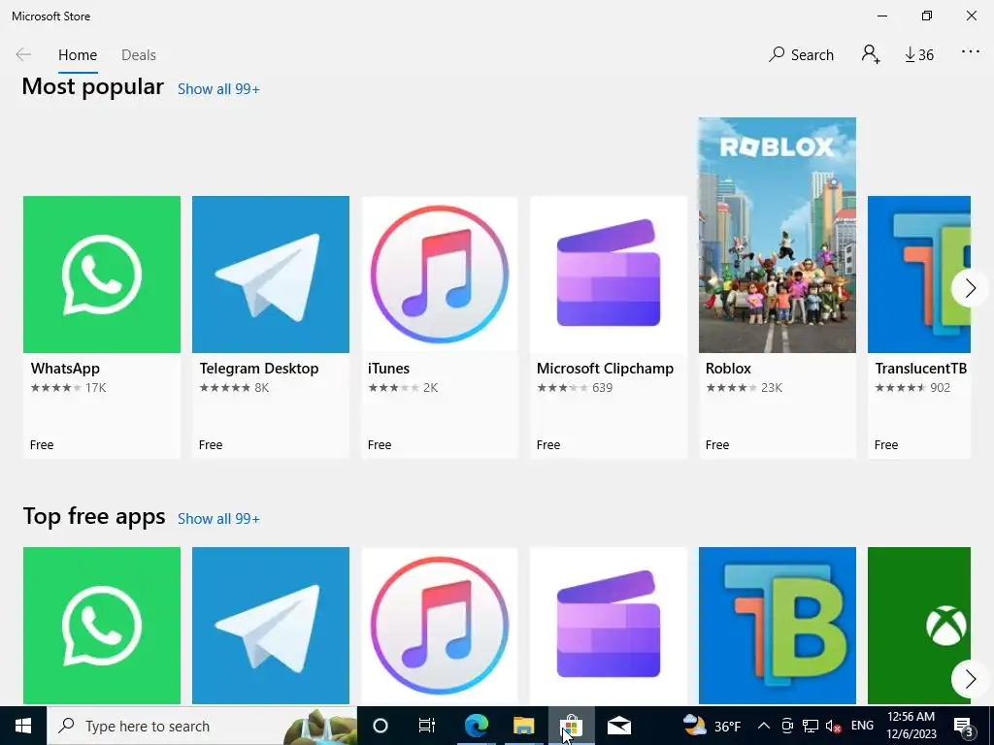
Task: Click the Microsoft Store taskbar icon
Action: 571,726
